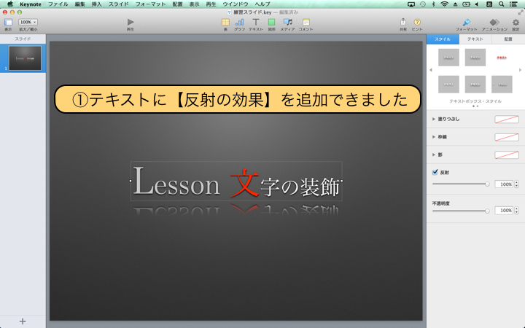Open the メディア media browser icon
This screenshot has height=328, width=525.
pos(287,22)
